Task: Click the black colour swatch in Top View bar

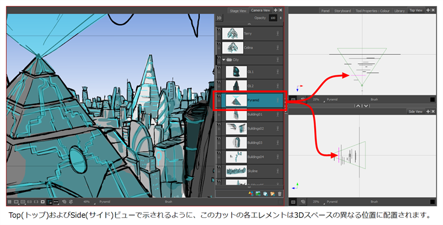Action: [x=432, y=100]
